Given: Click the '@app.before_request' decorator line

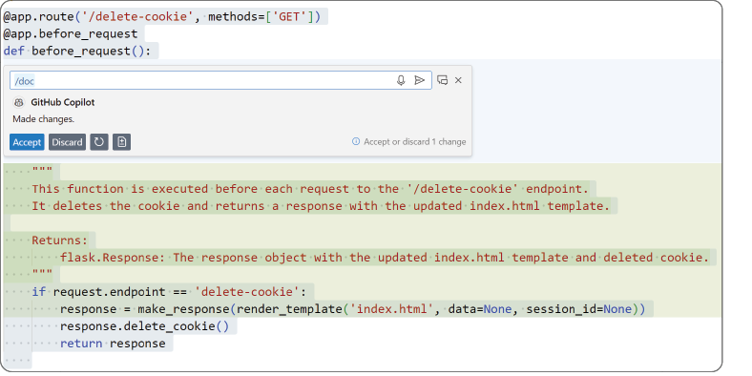Looking at the screenshot, I should (71, 34).
